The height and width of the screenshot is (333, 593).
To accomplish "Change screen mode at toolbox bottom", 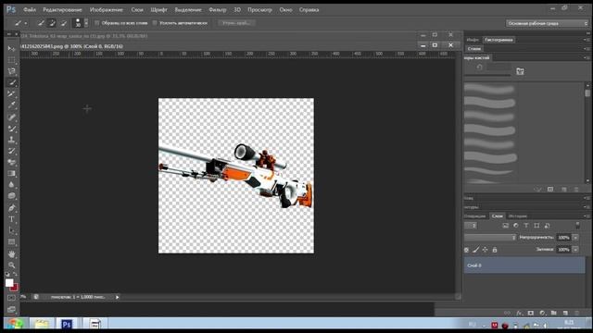I will [12, 310].
